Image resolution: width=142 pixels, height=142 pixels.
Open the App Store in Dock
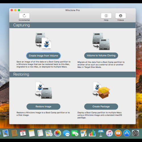pos(127,133)
